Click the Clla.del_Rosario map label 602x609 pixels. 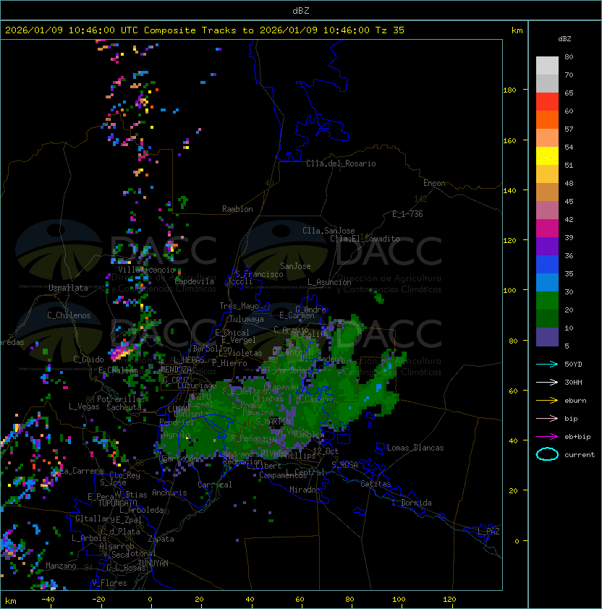(x=341, y=163)
